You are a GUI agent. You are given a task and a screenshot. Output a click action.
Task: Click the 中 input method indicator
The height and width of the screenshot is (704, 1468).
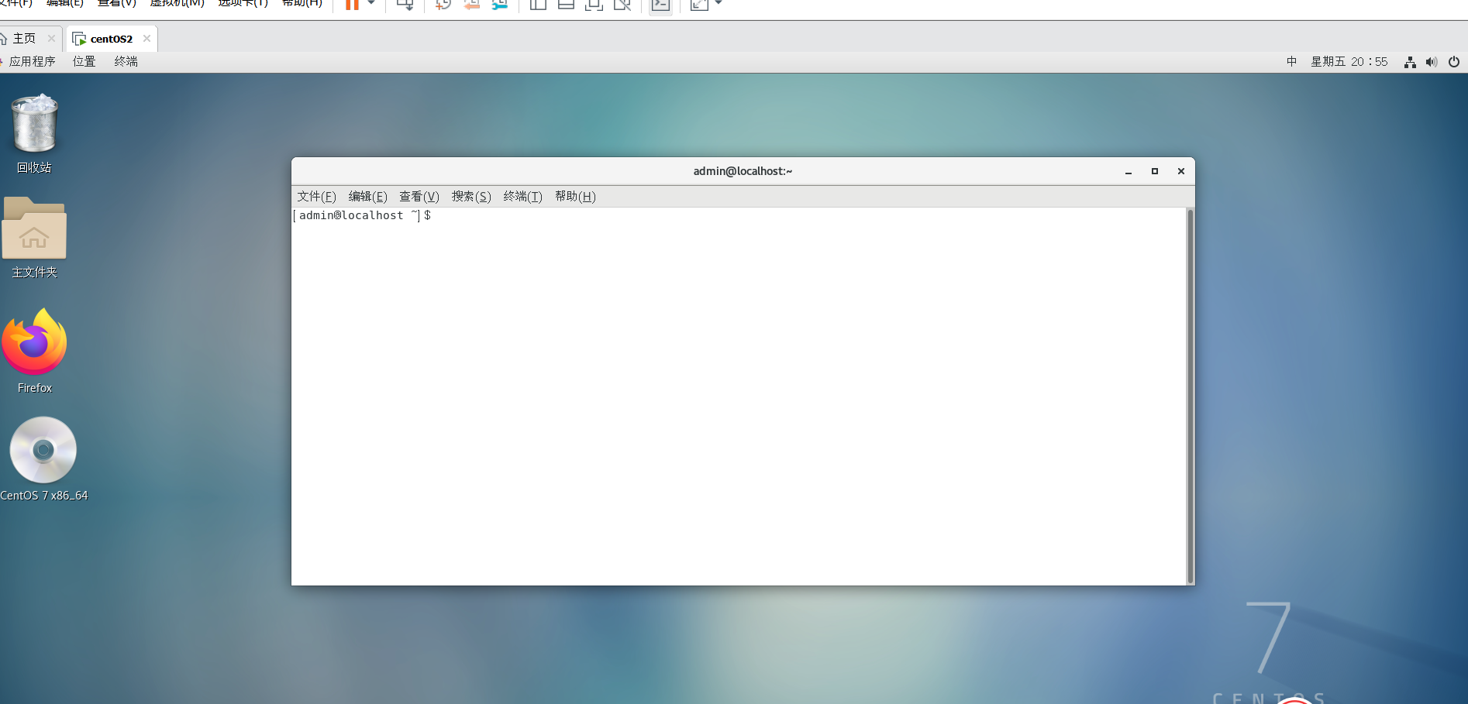point(1291,61)
